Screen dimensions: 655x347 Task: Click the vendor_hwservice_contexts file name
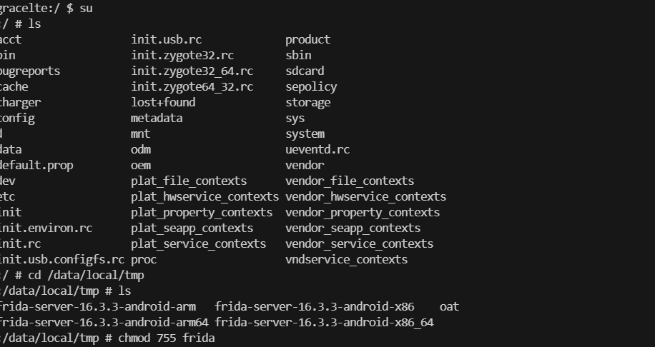point(365,196)
